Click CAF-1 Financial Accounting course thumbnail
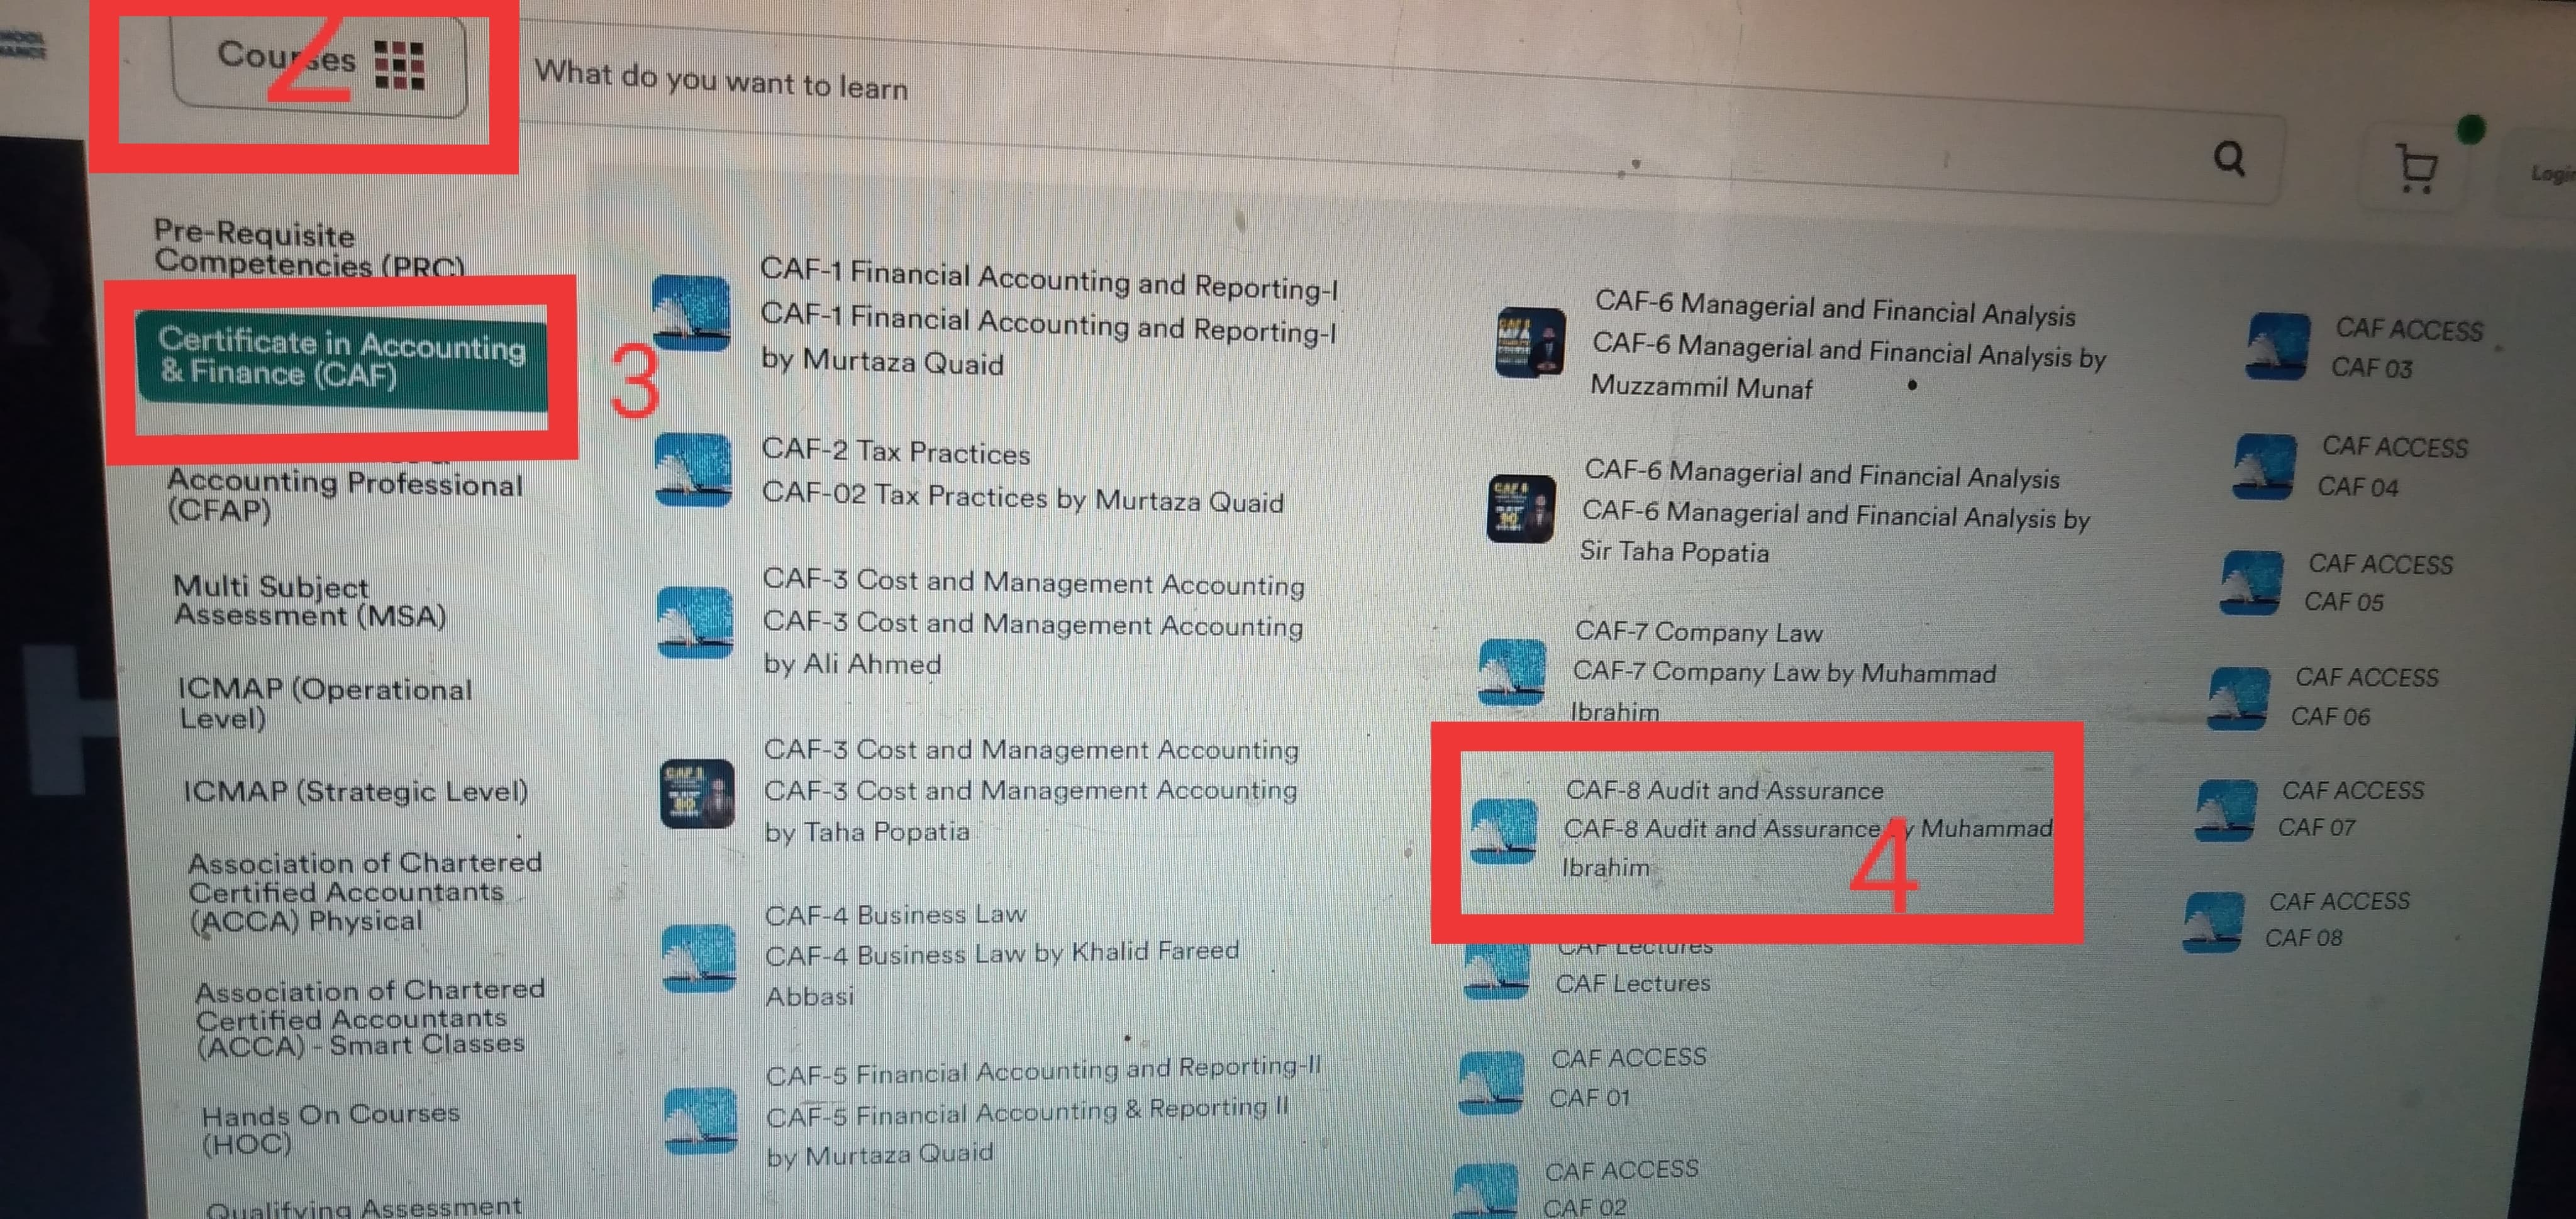This screenshot has height=1219, width=2576. coord(691,312)
